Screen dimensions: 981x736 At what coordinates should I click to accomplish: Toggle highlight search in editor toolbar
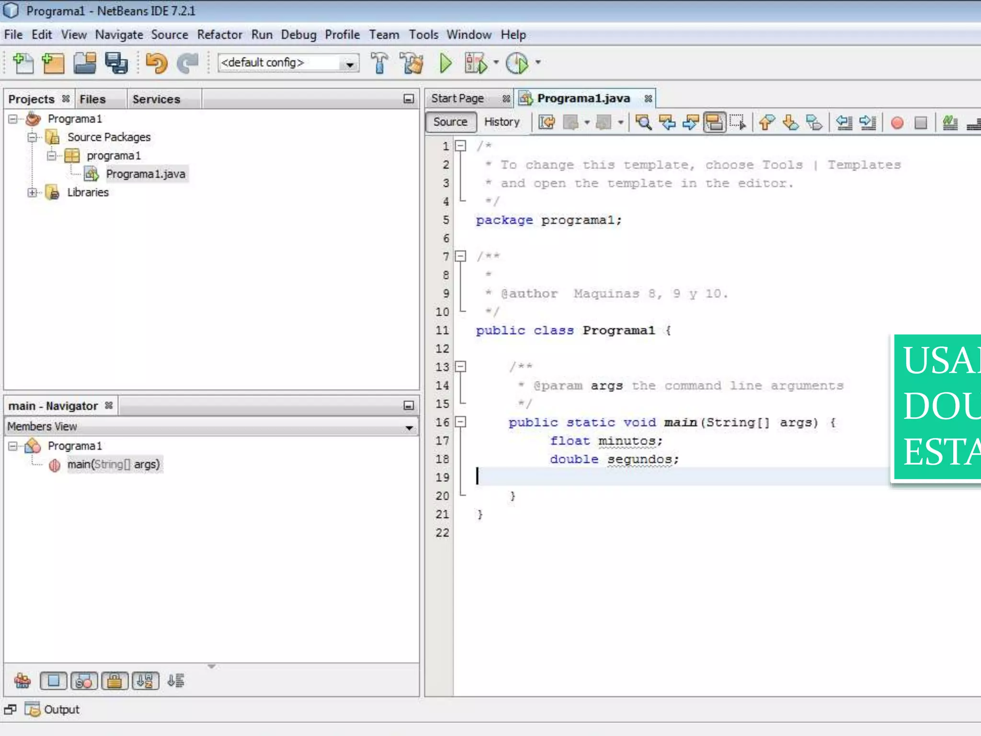click(x=714, y=122)
